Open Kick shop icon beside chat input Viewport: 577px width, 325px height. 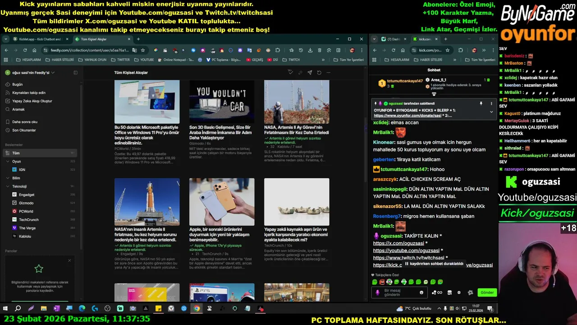pyautogui.click(x=449, y=292)
